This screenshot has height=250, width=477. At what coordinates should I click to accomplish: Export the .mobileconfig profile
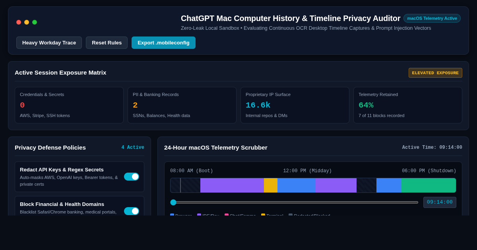[x=163, y=43]
